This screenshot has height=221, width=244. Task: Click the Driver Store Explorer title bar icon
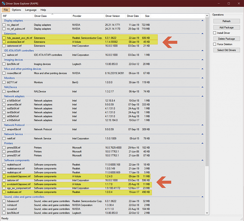(x=3, y=3)
